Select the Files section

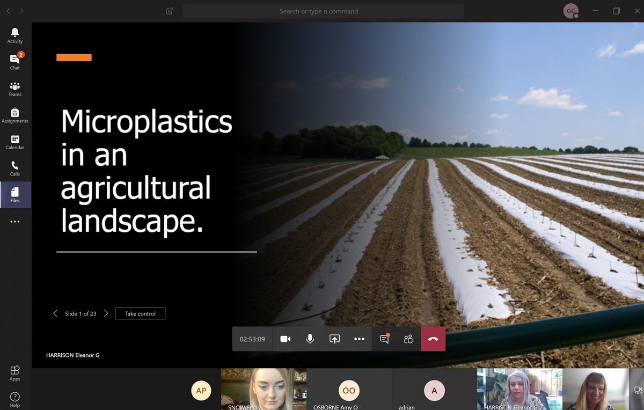tap(15, 195)
